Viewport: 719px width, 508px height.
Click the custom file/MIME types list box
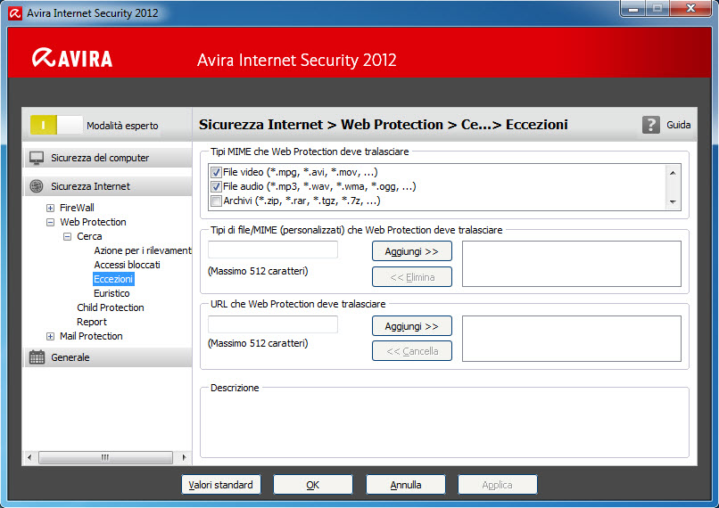pyautogui.click(x=571, y=264)
